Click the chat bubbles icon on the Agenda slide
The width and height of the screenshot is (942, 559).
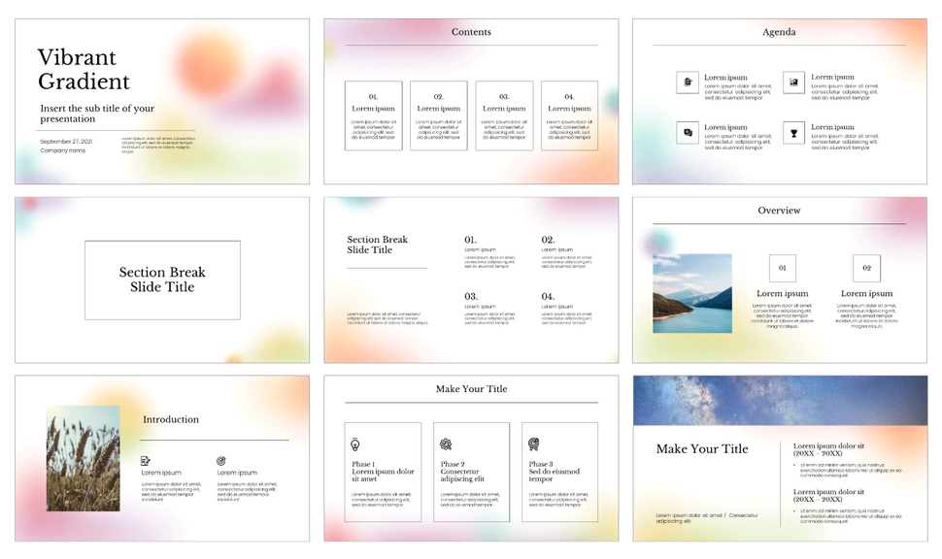tap(687, 133)
